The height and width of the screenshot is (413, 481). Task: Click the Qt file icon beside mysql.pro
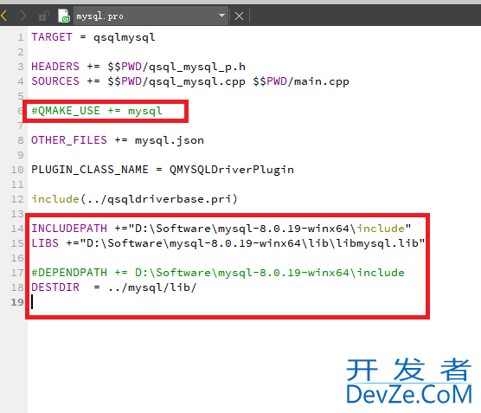click(64, 16)
